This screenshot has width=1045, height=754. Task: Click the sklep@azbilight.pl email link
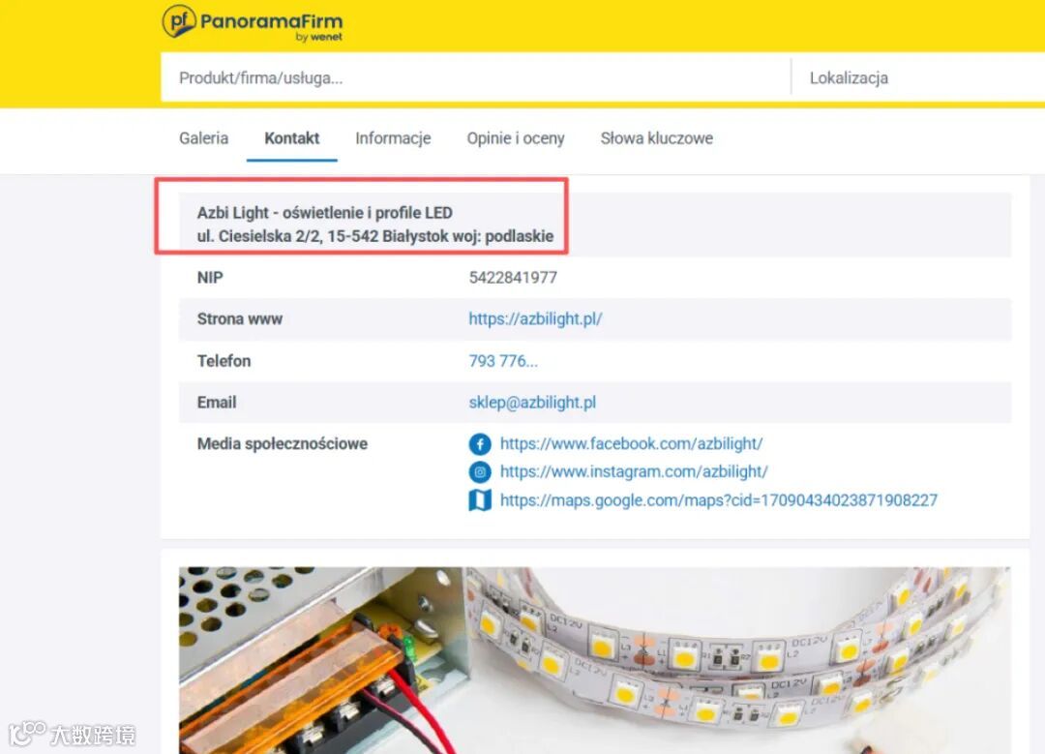coord(532,403)
